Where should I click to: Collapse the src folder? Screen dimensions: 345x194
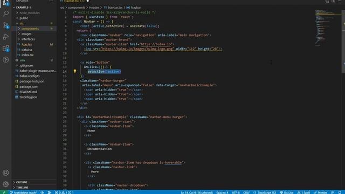(34, 23)
